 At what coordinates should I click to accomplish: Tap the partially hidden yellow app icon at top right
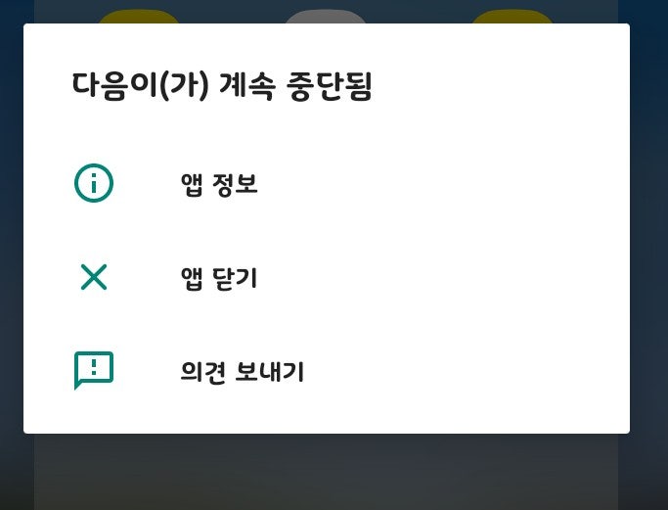[512, 17]
